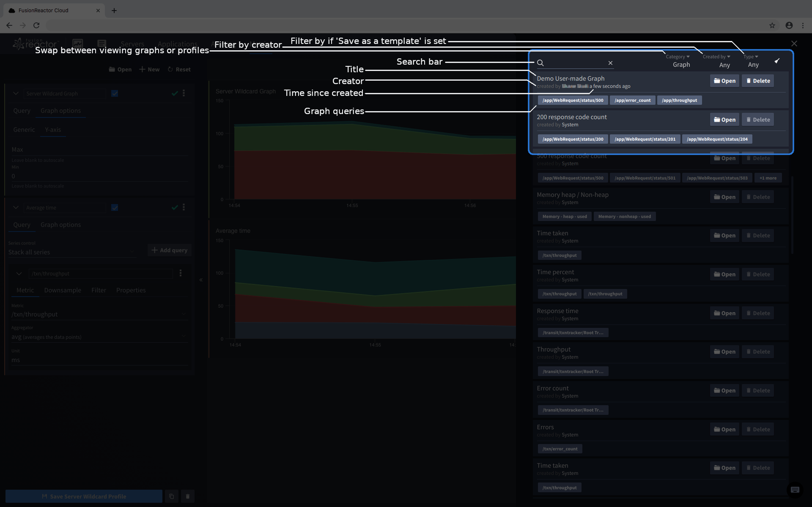Click the broom reset-filters icon
The width and height of the screenshot is (812, 507).
point(777,61)
